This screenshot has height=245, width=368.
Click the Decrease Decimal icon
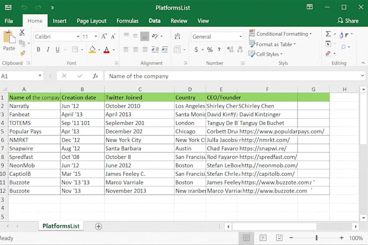tap(240, 49)
